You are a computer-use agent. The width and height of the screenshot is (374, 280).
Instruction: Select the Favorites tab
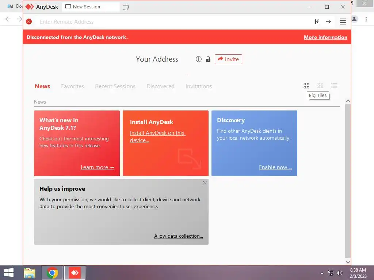[73, 86]
